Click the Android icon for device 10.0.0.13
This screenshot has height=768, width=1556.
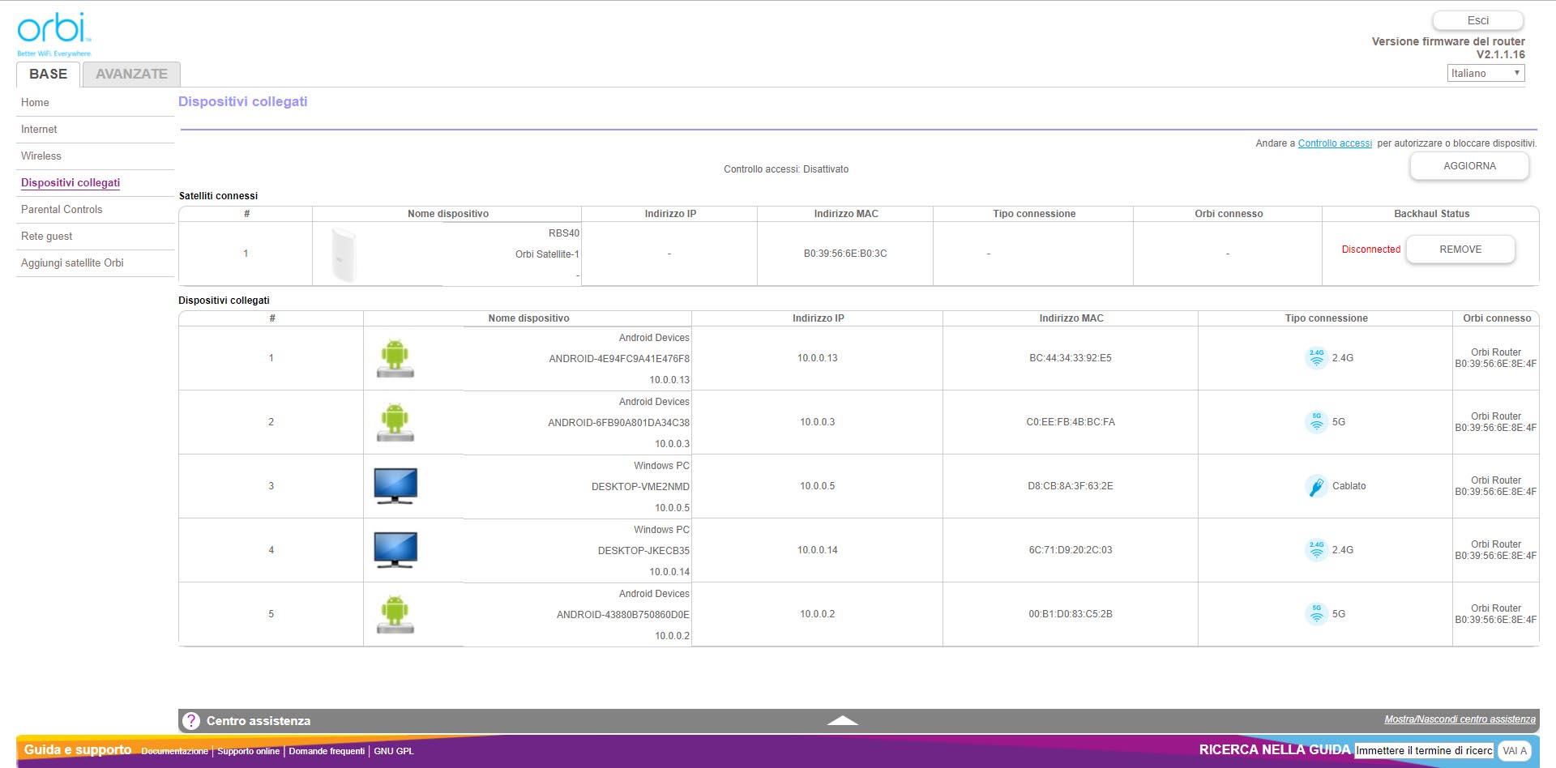tap(395, 358)
